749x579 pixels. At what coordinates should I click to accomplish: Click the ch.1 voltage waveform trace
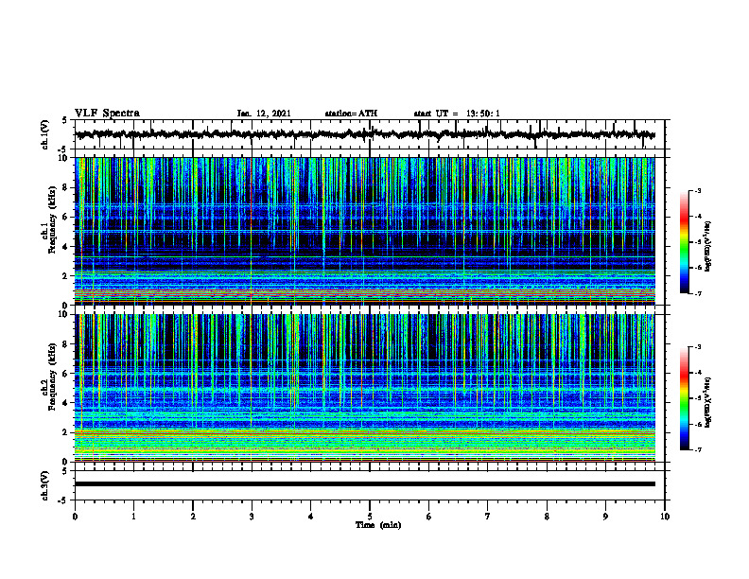tap(365, 134)
